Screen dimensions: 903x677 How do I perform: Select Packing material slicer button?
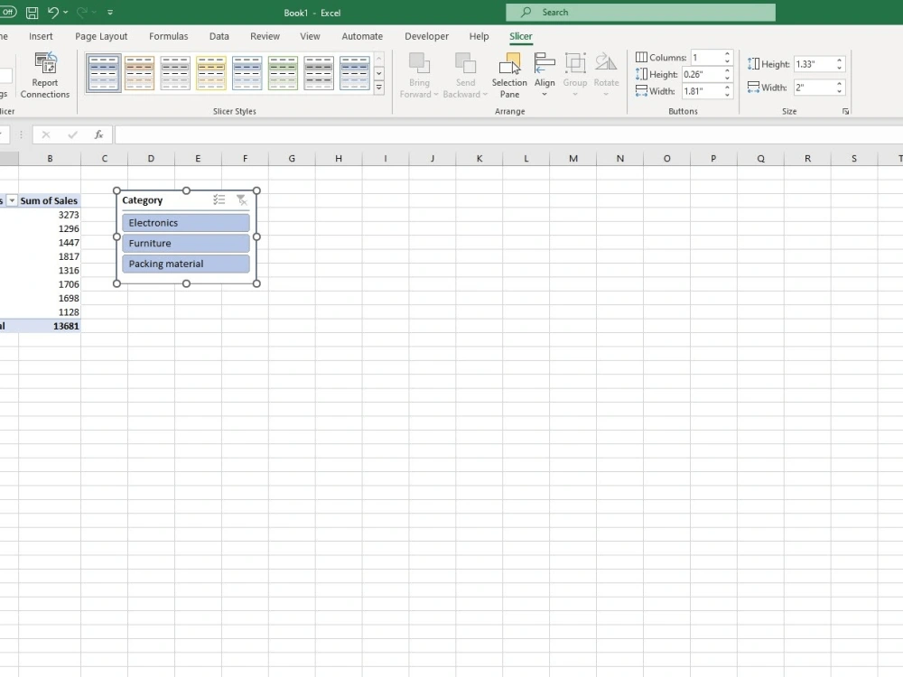186,264
